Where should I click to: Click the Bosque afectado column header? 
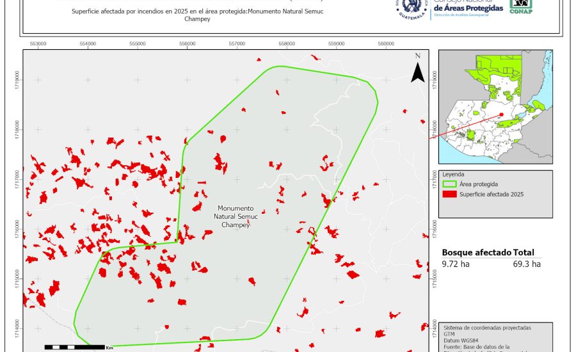476,252
